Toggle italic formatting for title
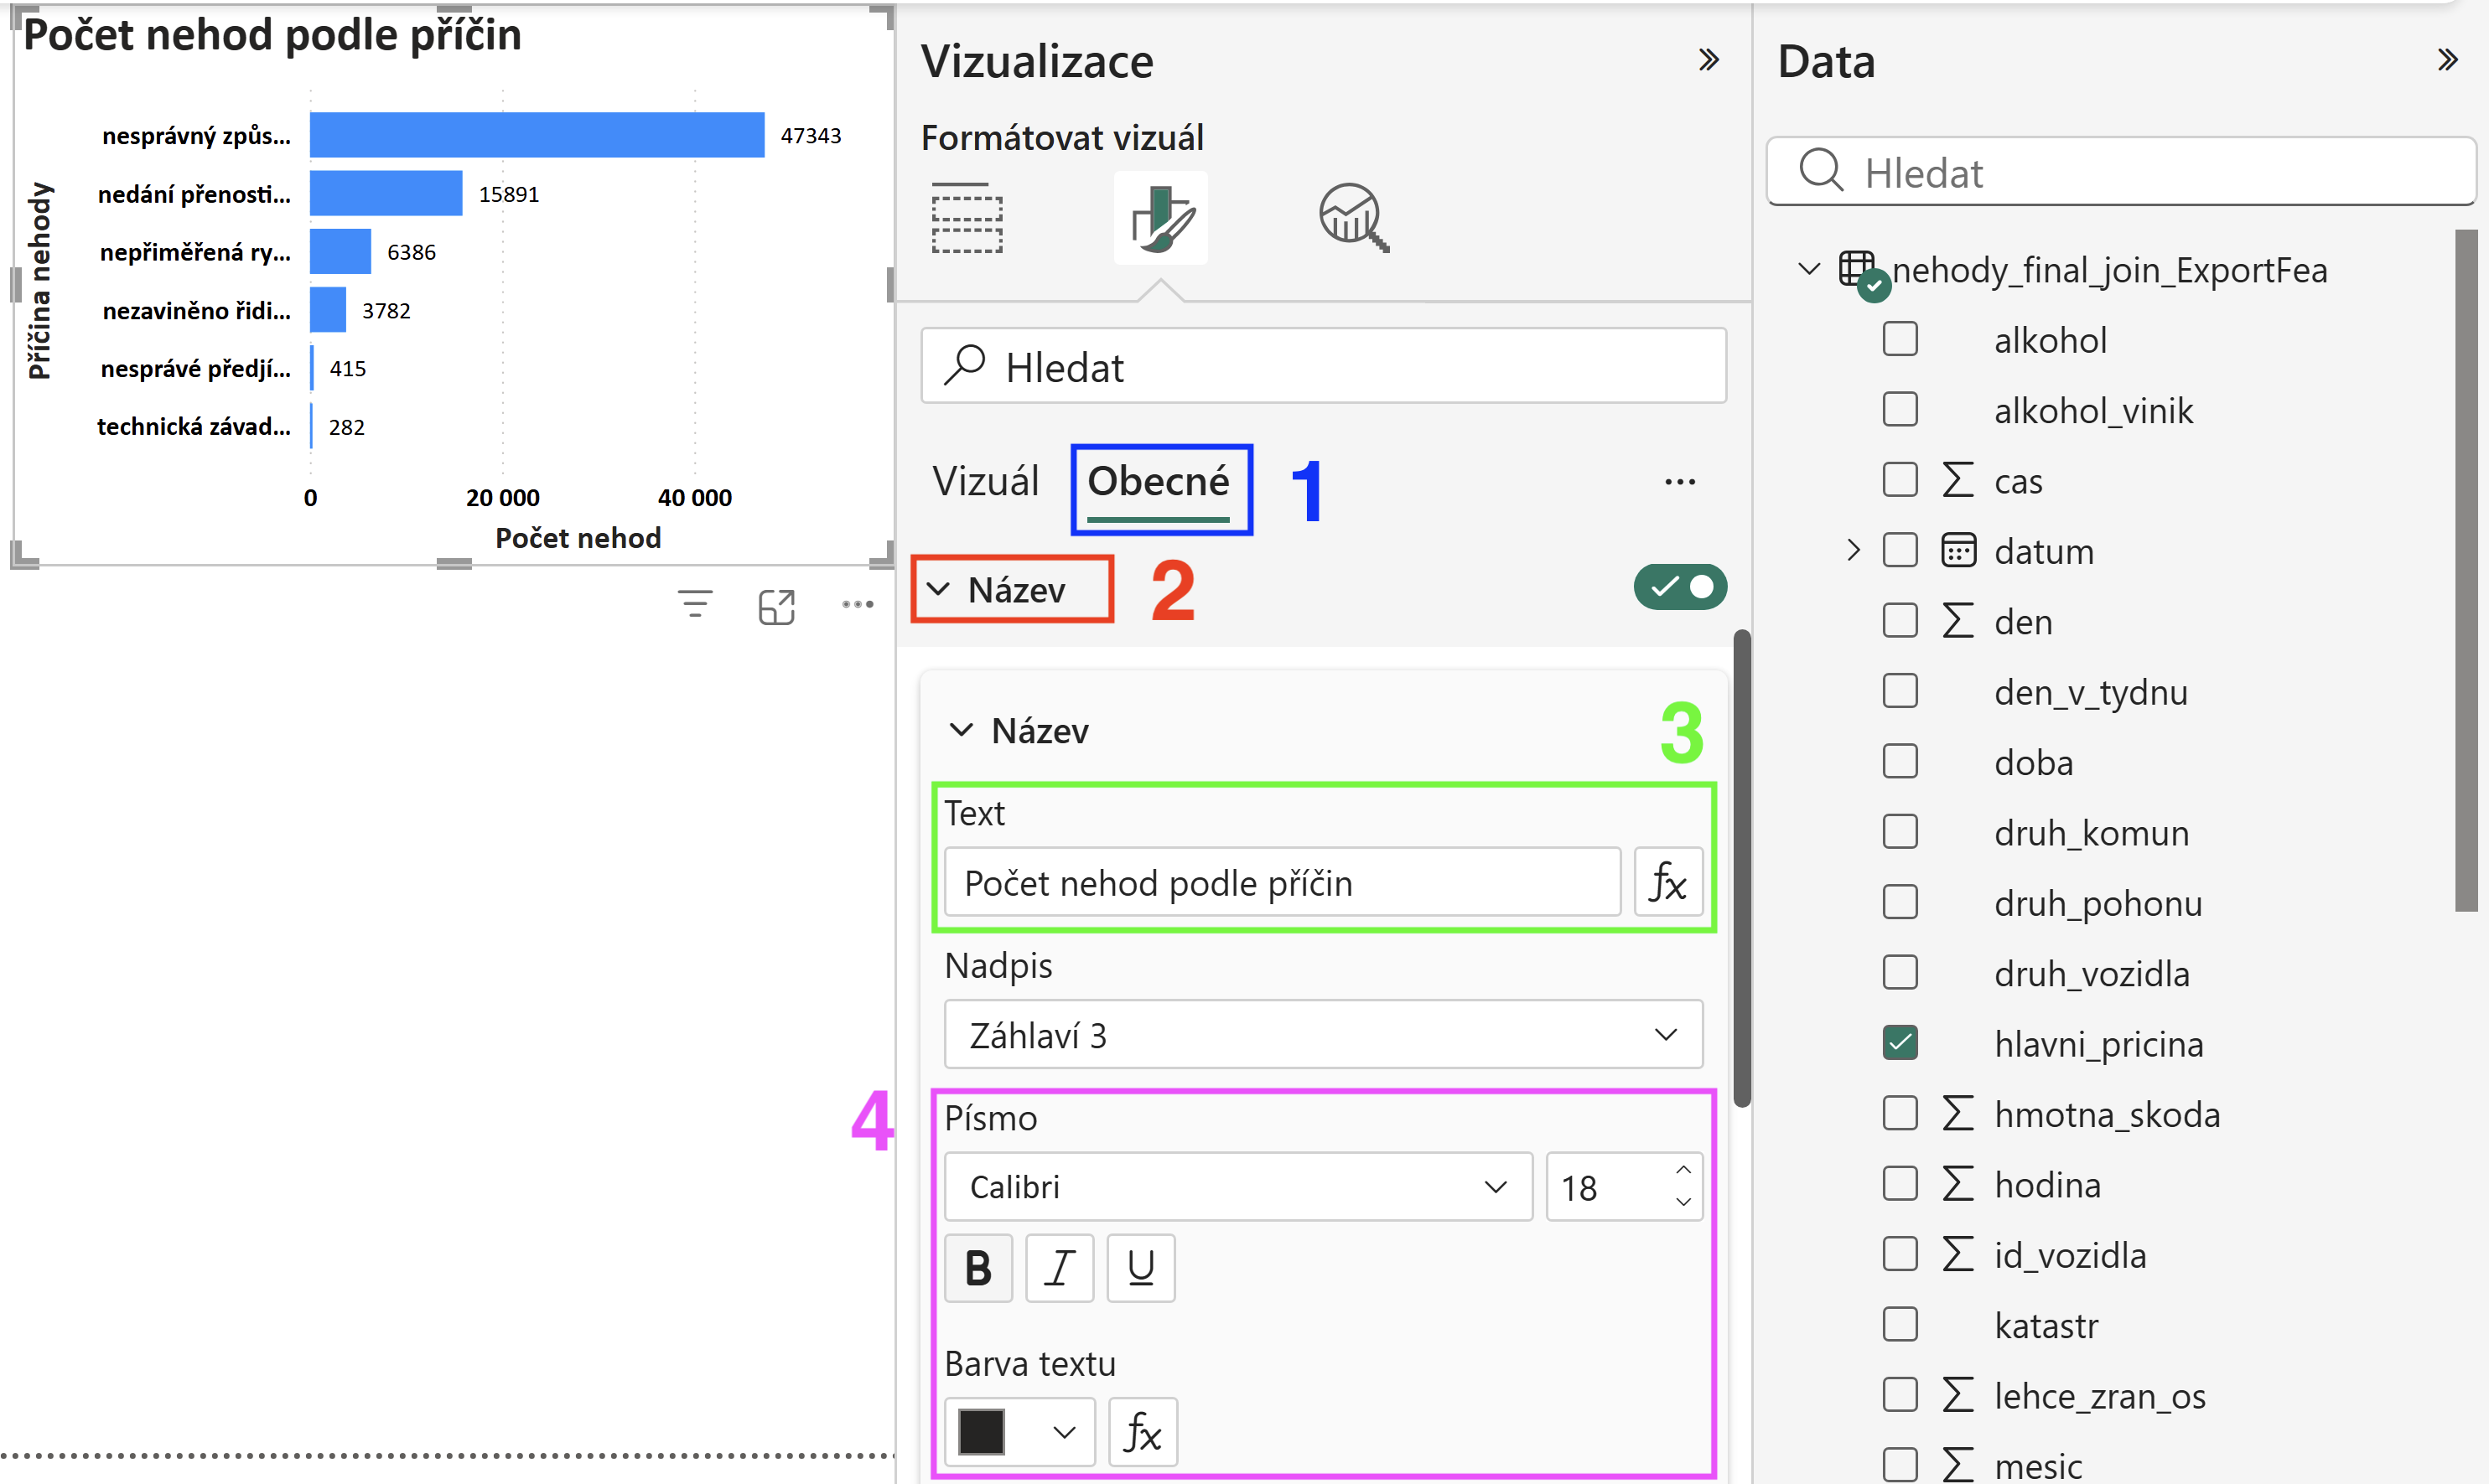 click(x=1060, y=1269)
